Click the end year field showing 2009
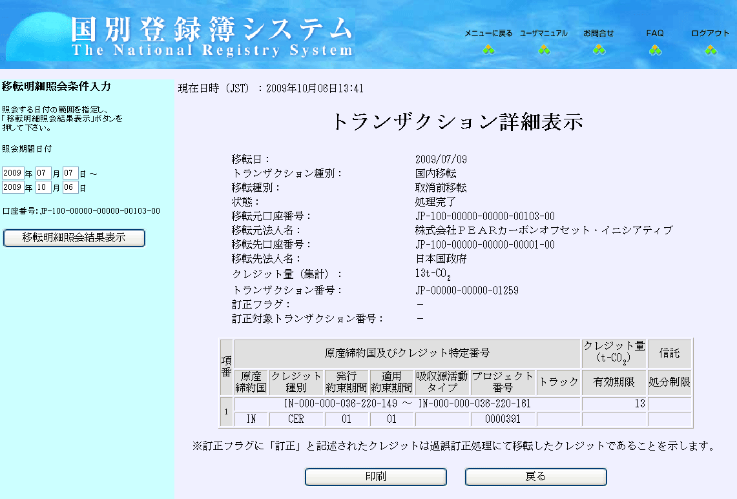Screen dimensions: 737x499 (13, 188)
